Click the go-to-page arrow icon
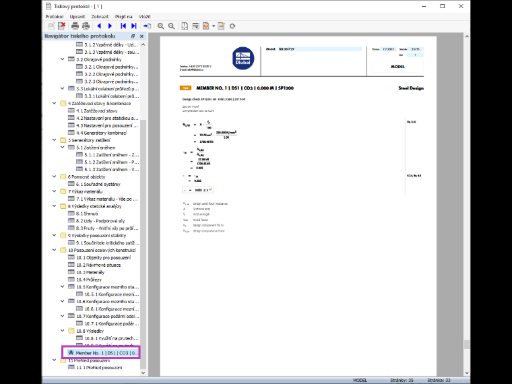512x384 pixels. (x=148, y=26)
